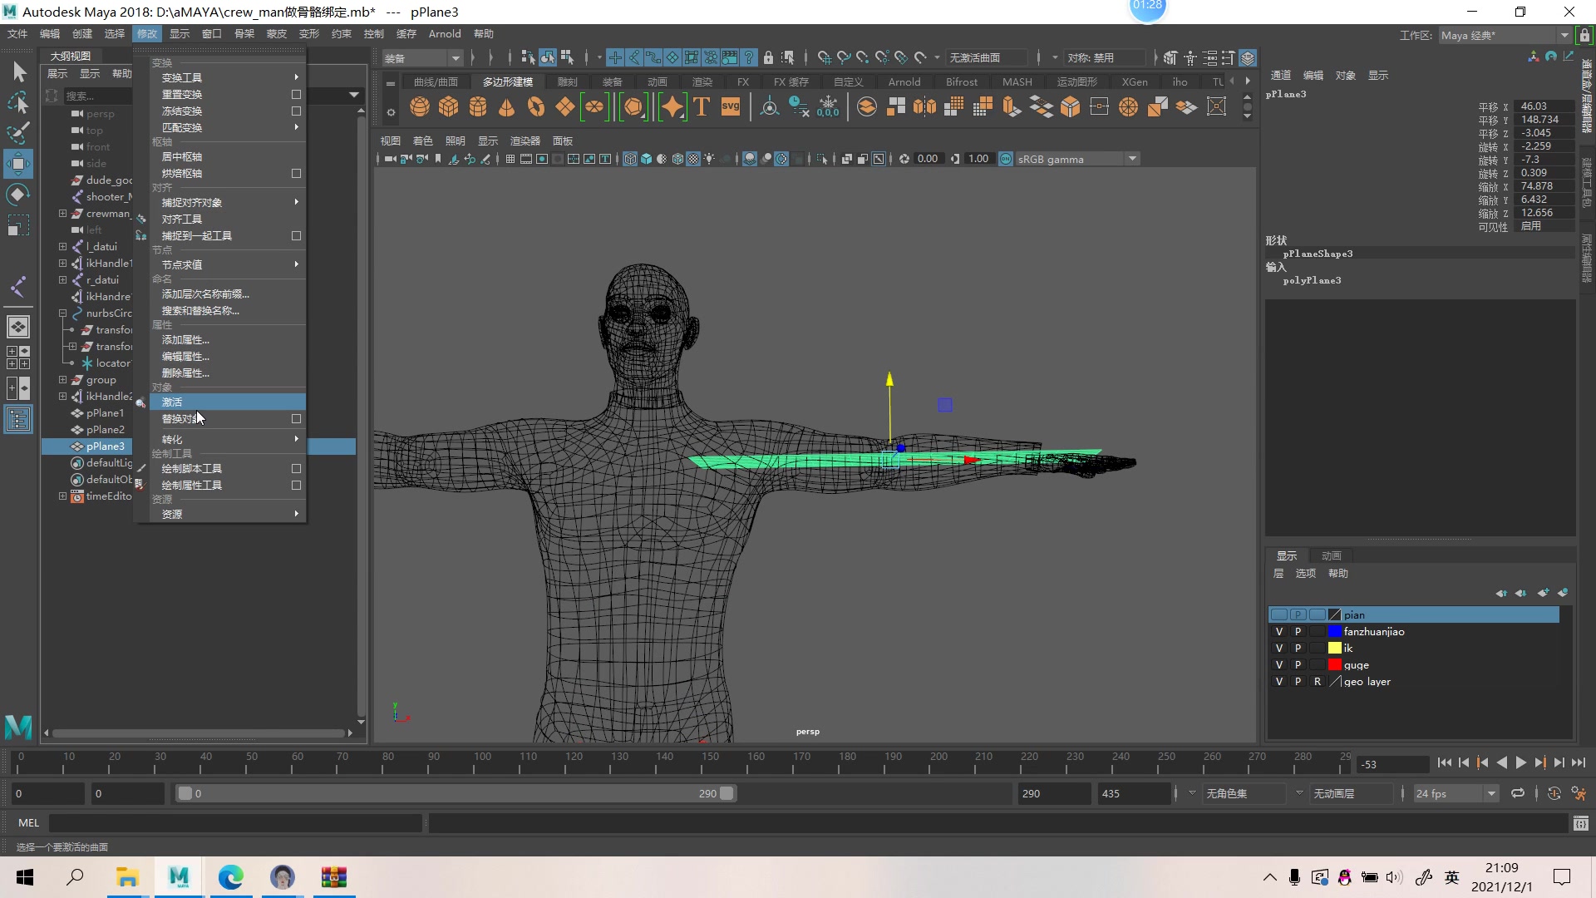Click the red color swatch of guge layer
Screen dimensions: 1596x898
pos(1335,665)
